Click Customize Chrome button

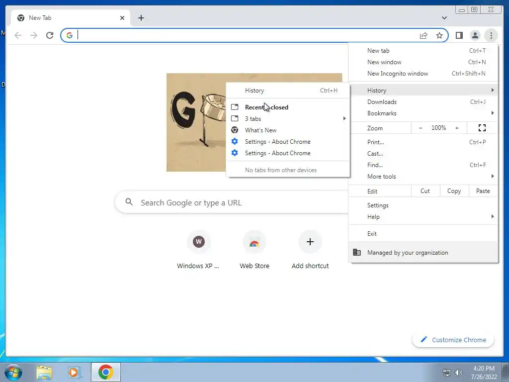click(453, 340)
